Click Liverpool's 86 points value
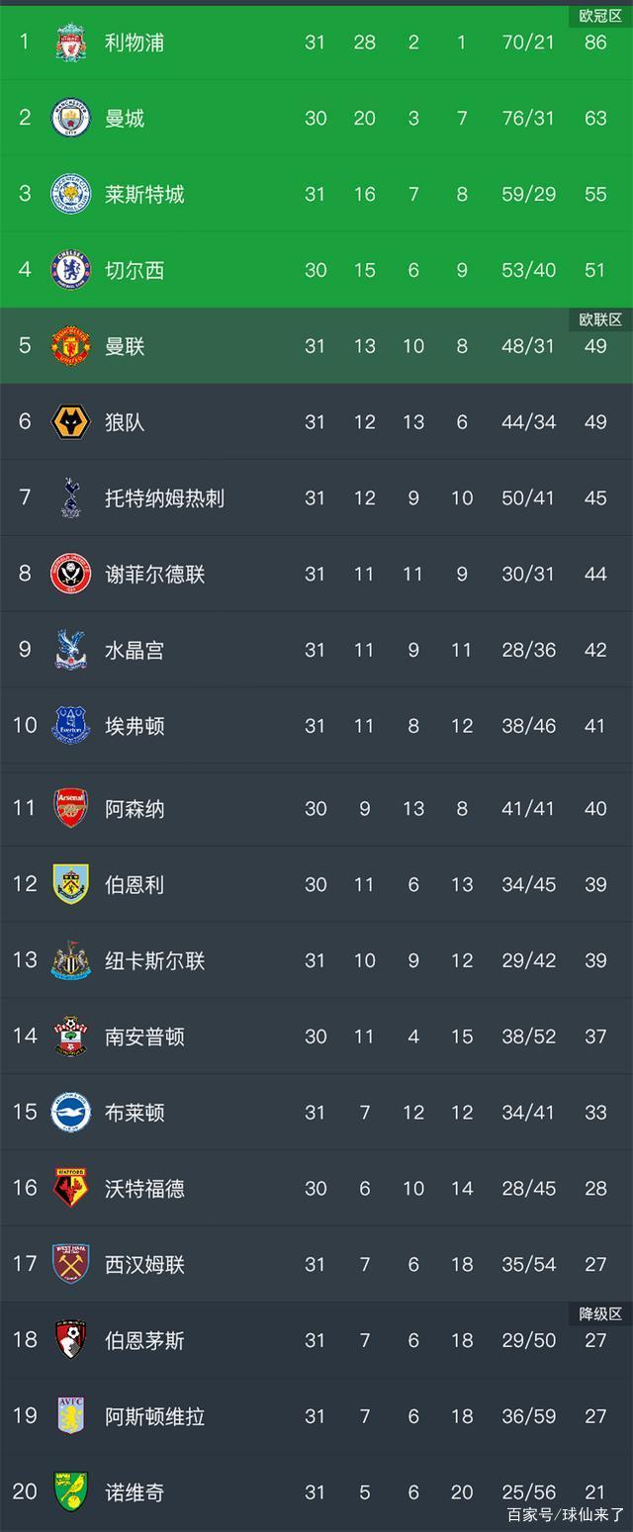Image resolution: width=633 pixels, height=1532 pixels. click(x=595, y=43)
